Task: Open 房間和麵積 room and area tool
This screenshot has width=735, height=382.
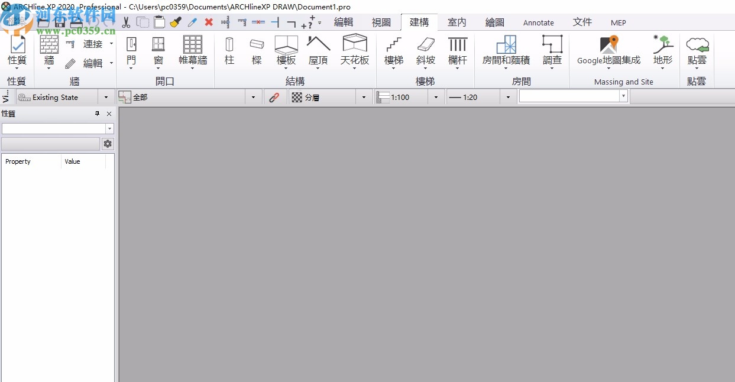Action: click(x=506, y=51)
